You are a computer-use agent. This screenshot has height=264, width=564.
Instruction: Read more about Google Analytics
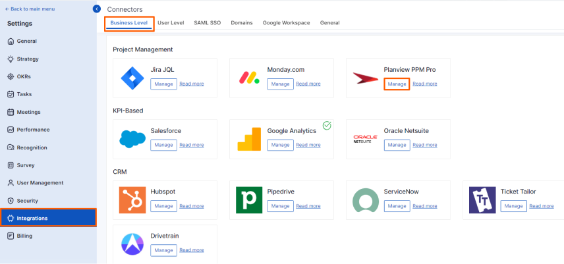coord(308,145)
